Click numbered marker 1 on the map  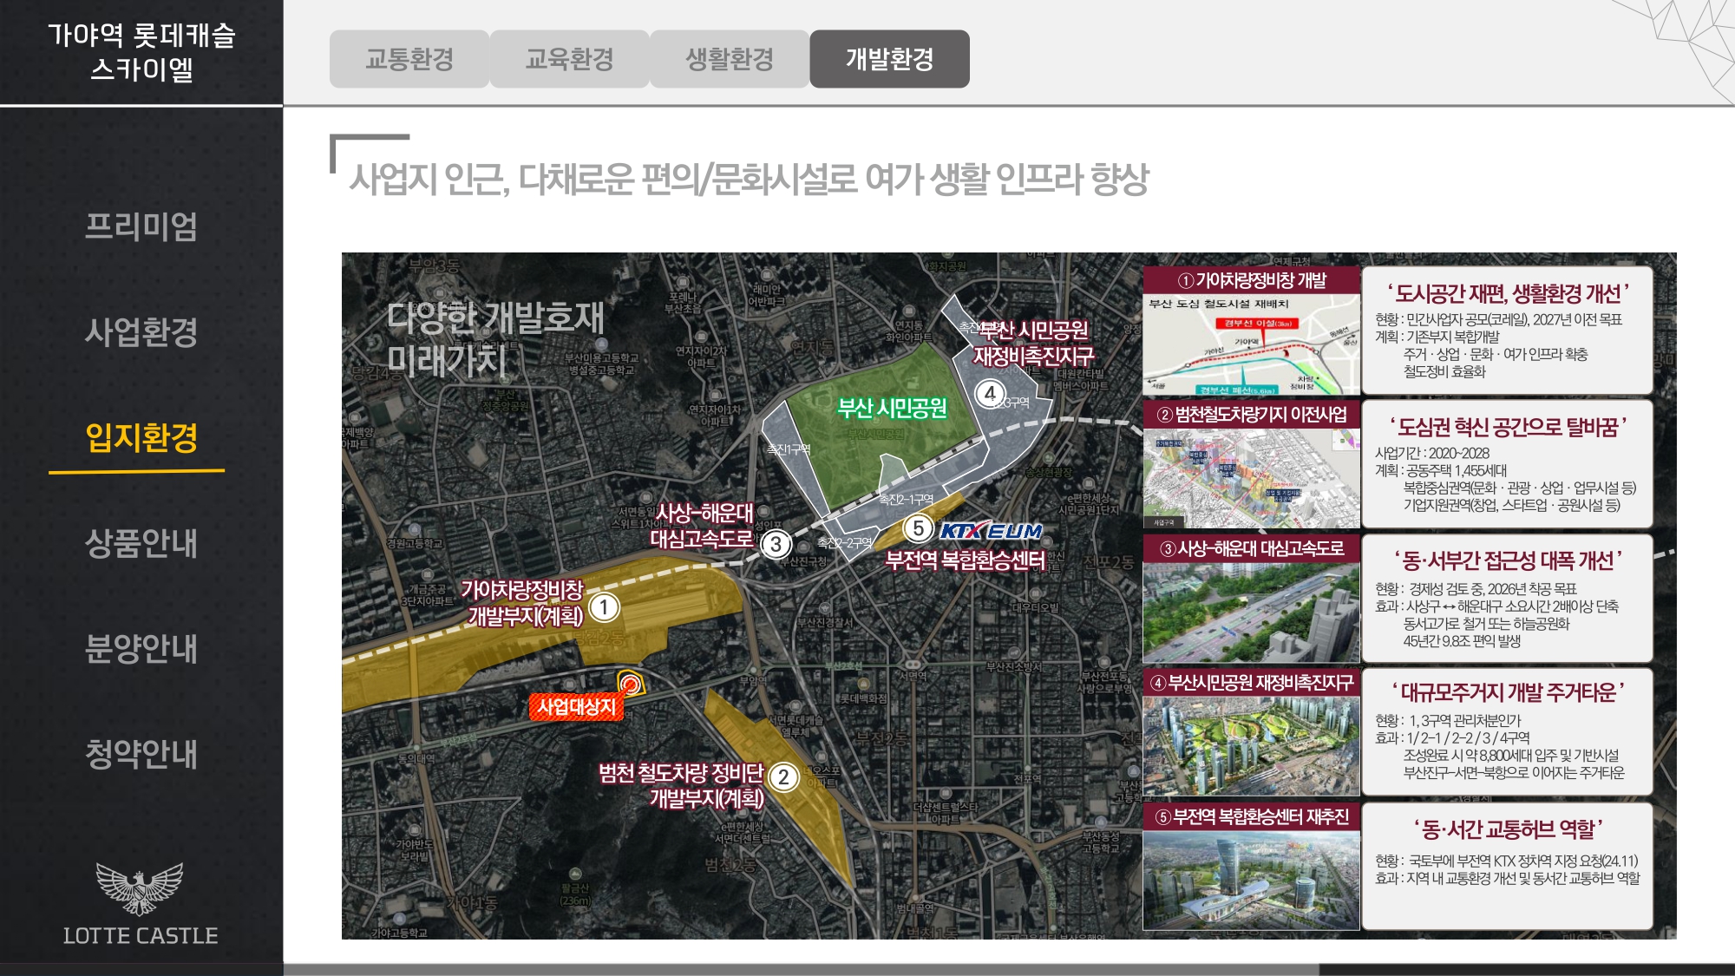(604, 607)
